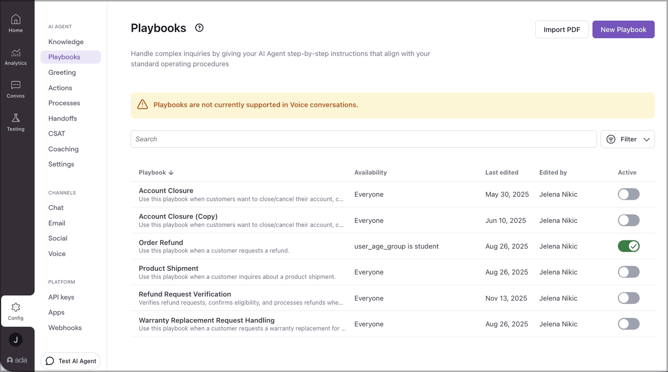Toggle the Playbook column sort arrow
The width and height of the screenshot is (668, 372).
pos(171,172)
